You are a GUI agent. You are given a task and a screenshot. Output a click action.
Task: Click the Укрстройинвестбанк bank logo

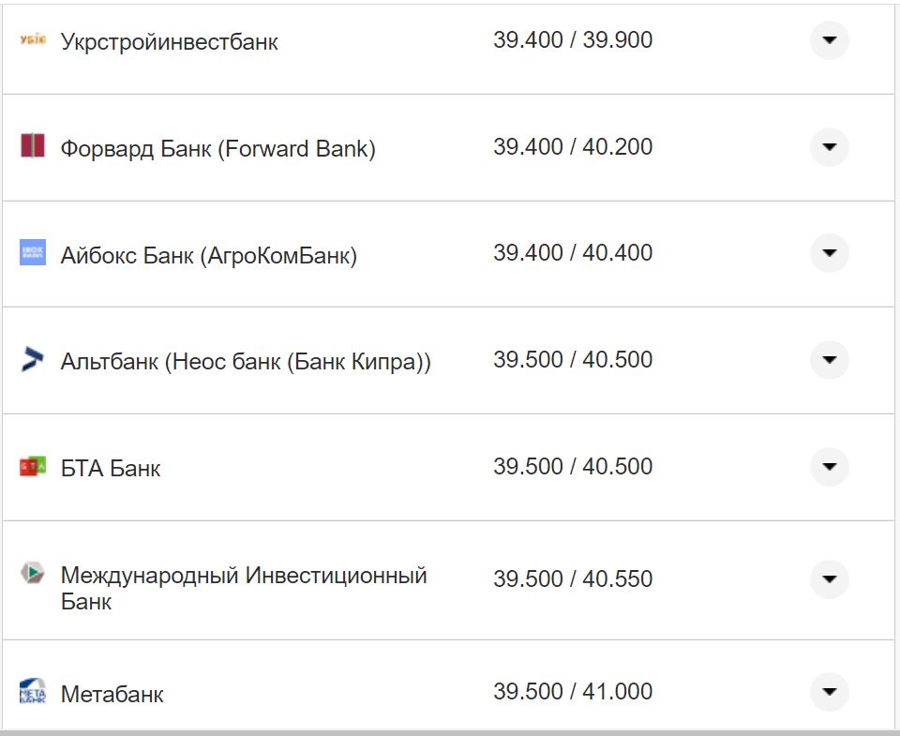click(x=31, y=40)
